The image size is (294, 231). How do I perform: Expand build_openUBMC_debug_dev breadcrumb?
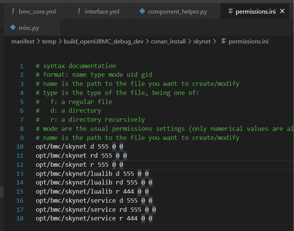(x=104, y=41)
